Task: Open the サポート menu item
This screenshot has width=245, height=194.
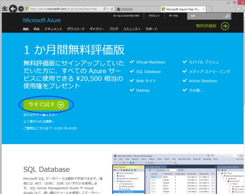Action: (x=152, y=29)
